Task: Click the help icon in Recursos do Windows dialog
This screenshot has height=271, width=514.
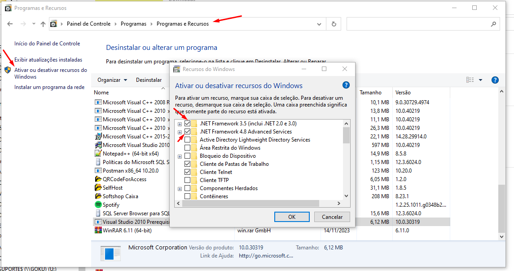Action: click(x=346, y=85)
